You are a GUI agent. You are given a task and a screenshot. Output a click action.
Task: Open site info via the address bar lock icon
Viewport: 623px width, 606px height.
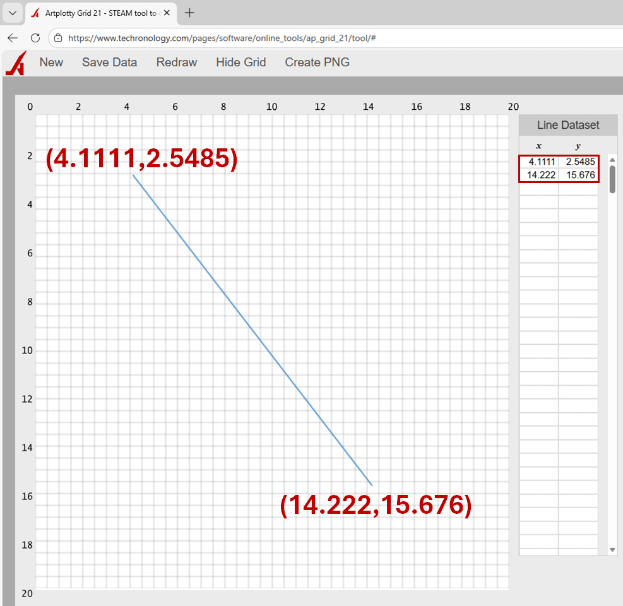click(57, 38)
